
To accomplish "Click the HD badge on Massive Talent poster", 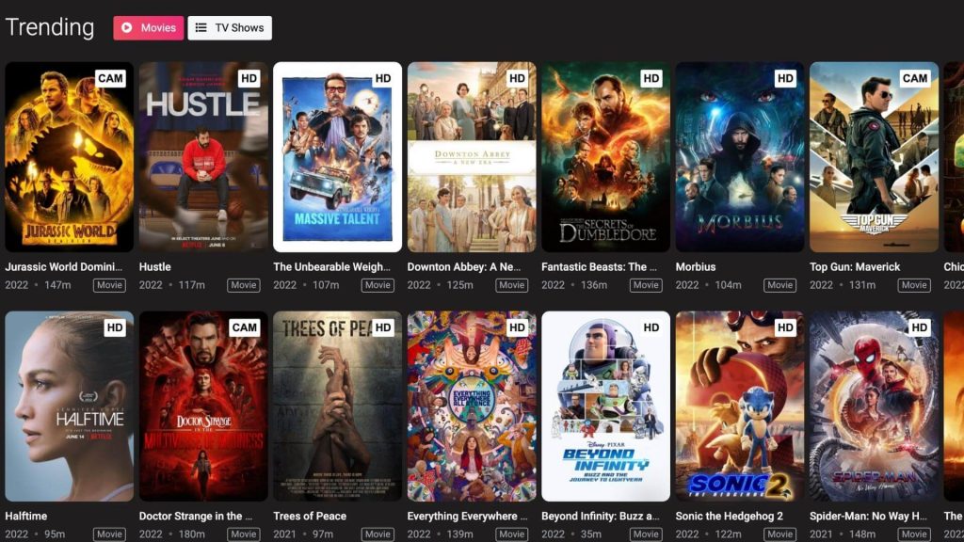I will tap(383, 78).
